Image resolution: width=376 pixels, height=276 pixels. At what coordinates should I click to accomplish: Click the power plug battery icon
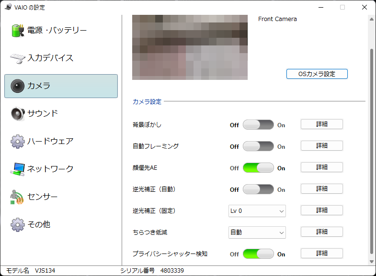click(18, 31)
